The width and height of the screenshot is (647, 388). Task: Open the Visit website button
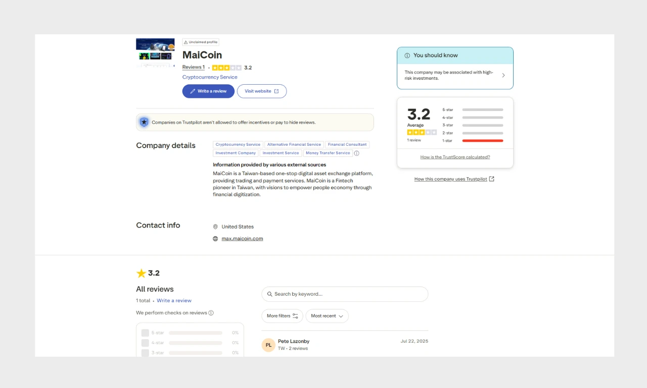[262, 91]
